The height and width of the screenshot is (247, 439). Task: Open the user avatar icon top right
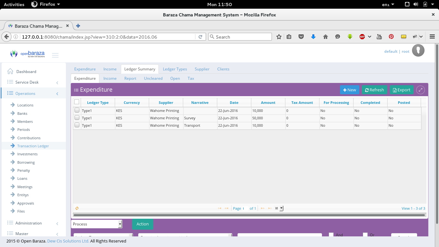[x=418, y=50]
